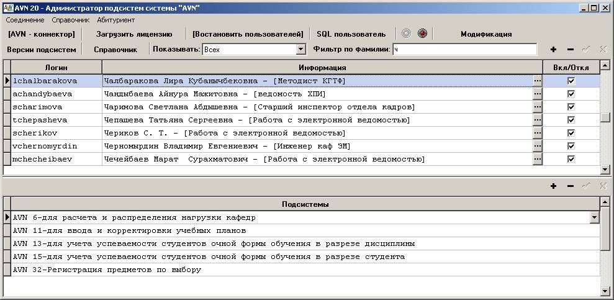Click the red circle record icon in toolbar
614x300 pixels.
(x=422, y=34)
